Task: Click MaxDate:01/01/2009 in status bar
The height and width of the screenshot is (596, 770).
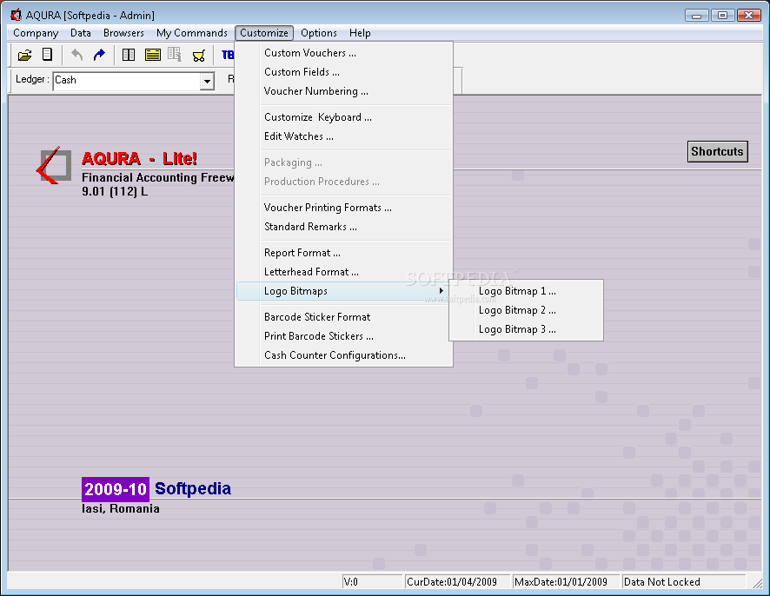Action: click(x=565, y=582)
